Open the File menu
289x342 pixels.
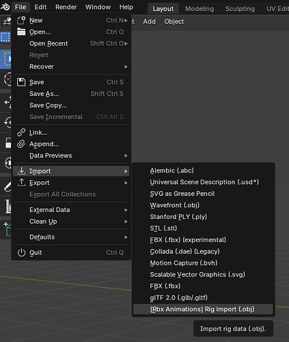point(20,7)
